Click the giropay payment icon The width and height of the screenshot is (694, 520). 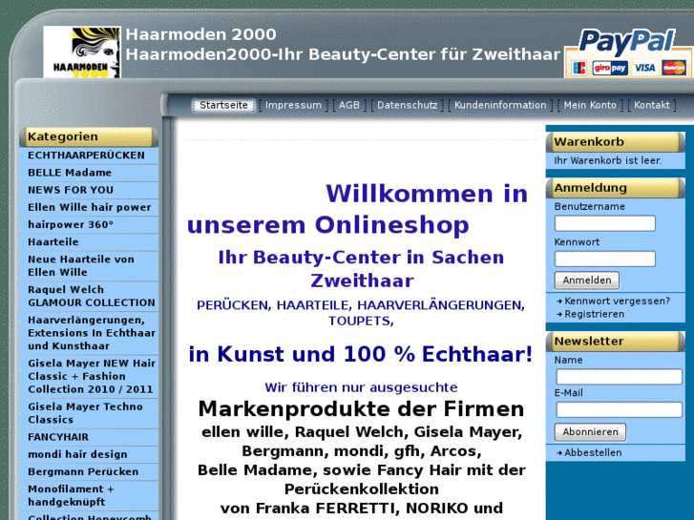click(610, 68)
